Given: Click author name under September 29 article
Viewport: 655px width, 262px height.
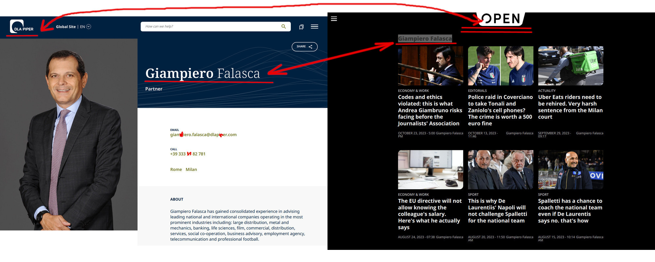Looking at the screenshot, I should tap(589, 133).
